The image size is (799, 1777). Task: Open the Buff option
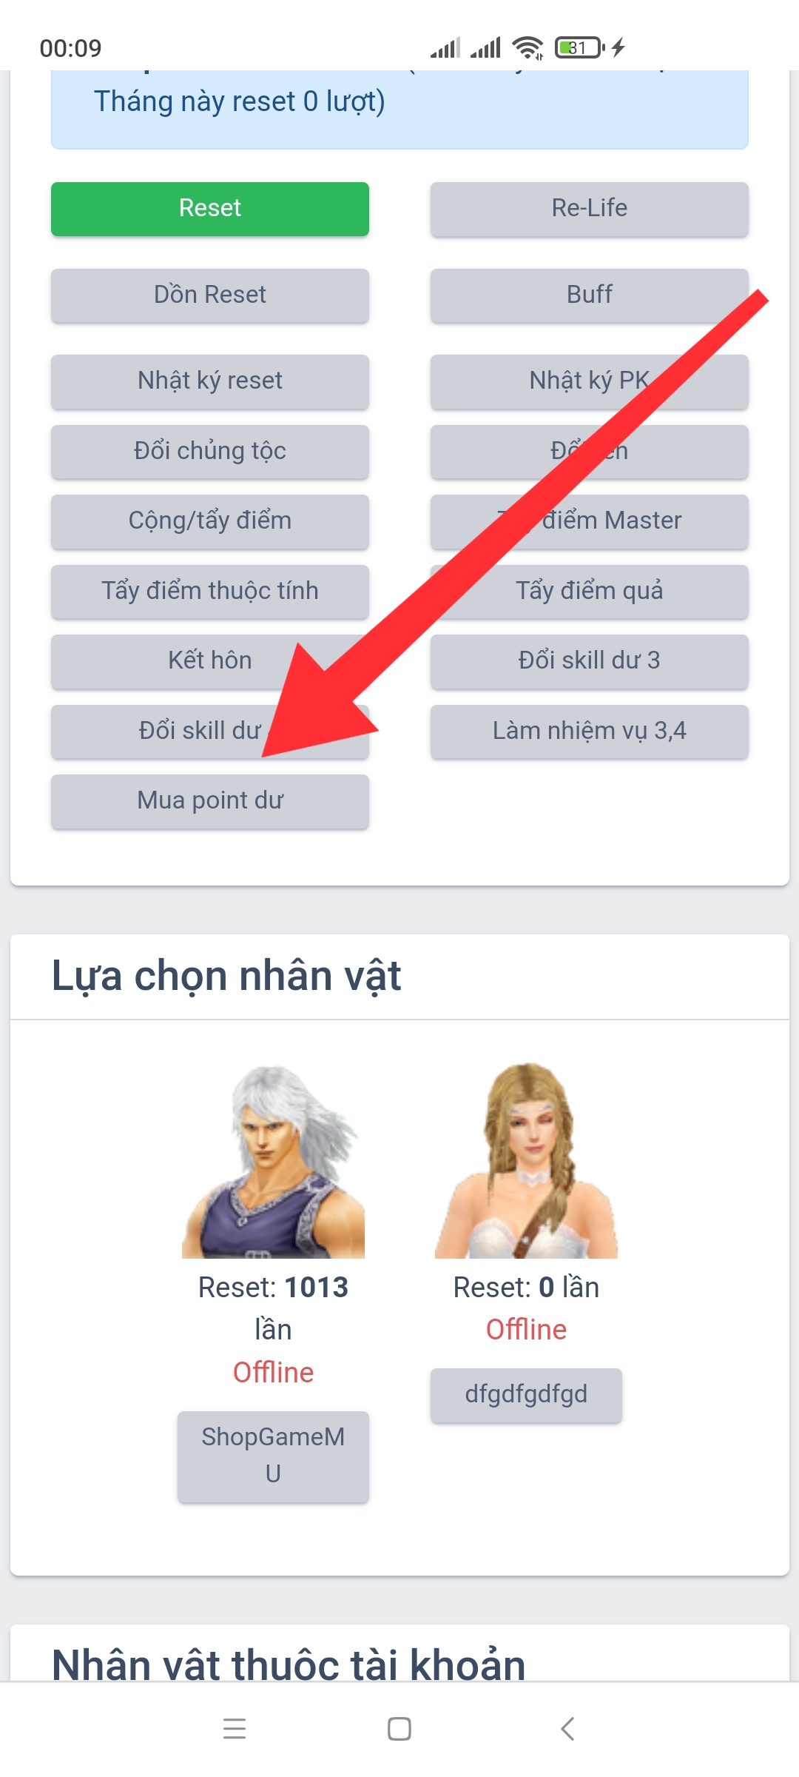tap(590, 295)
